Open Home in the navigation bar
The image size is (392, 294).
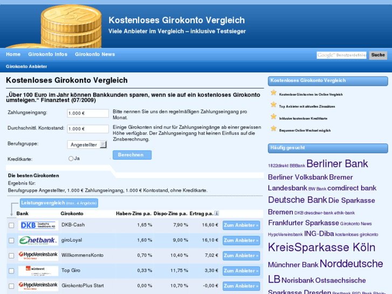(13, 54)
